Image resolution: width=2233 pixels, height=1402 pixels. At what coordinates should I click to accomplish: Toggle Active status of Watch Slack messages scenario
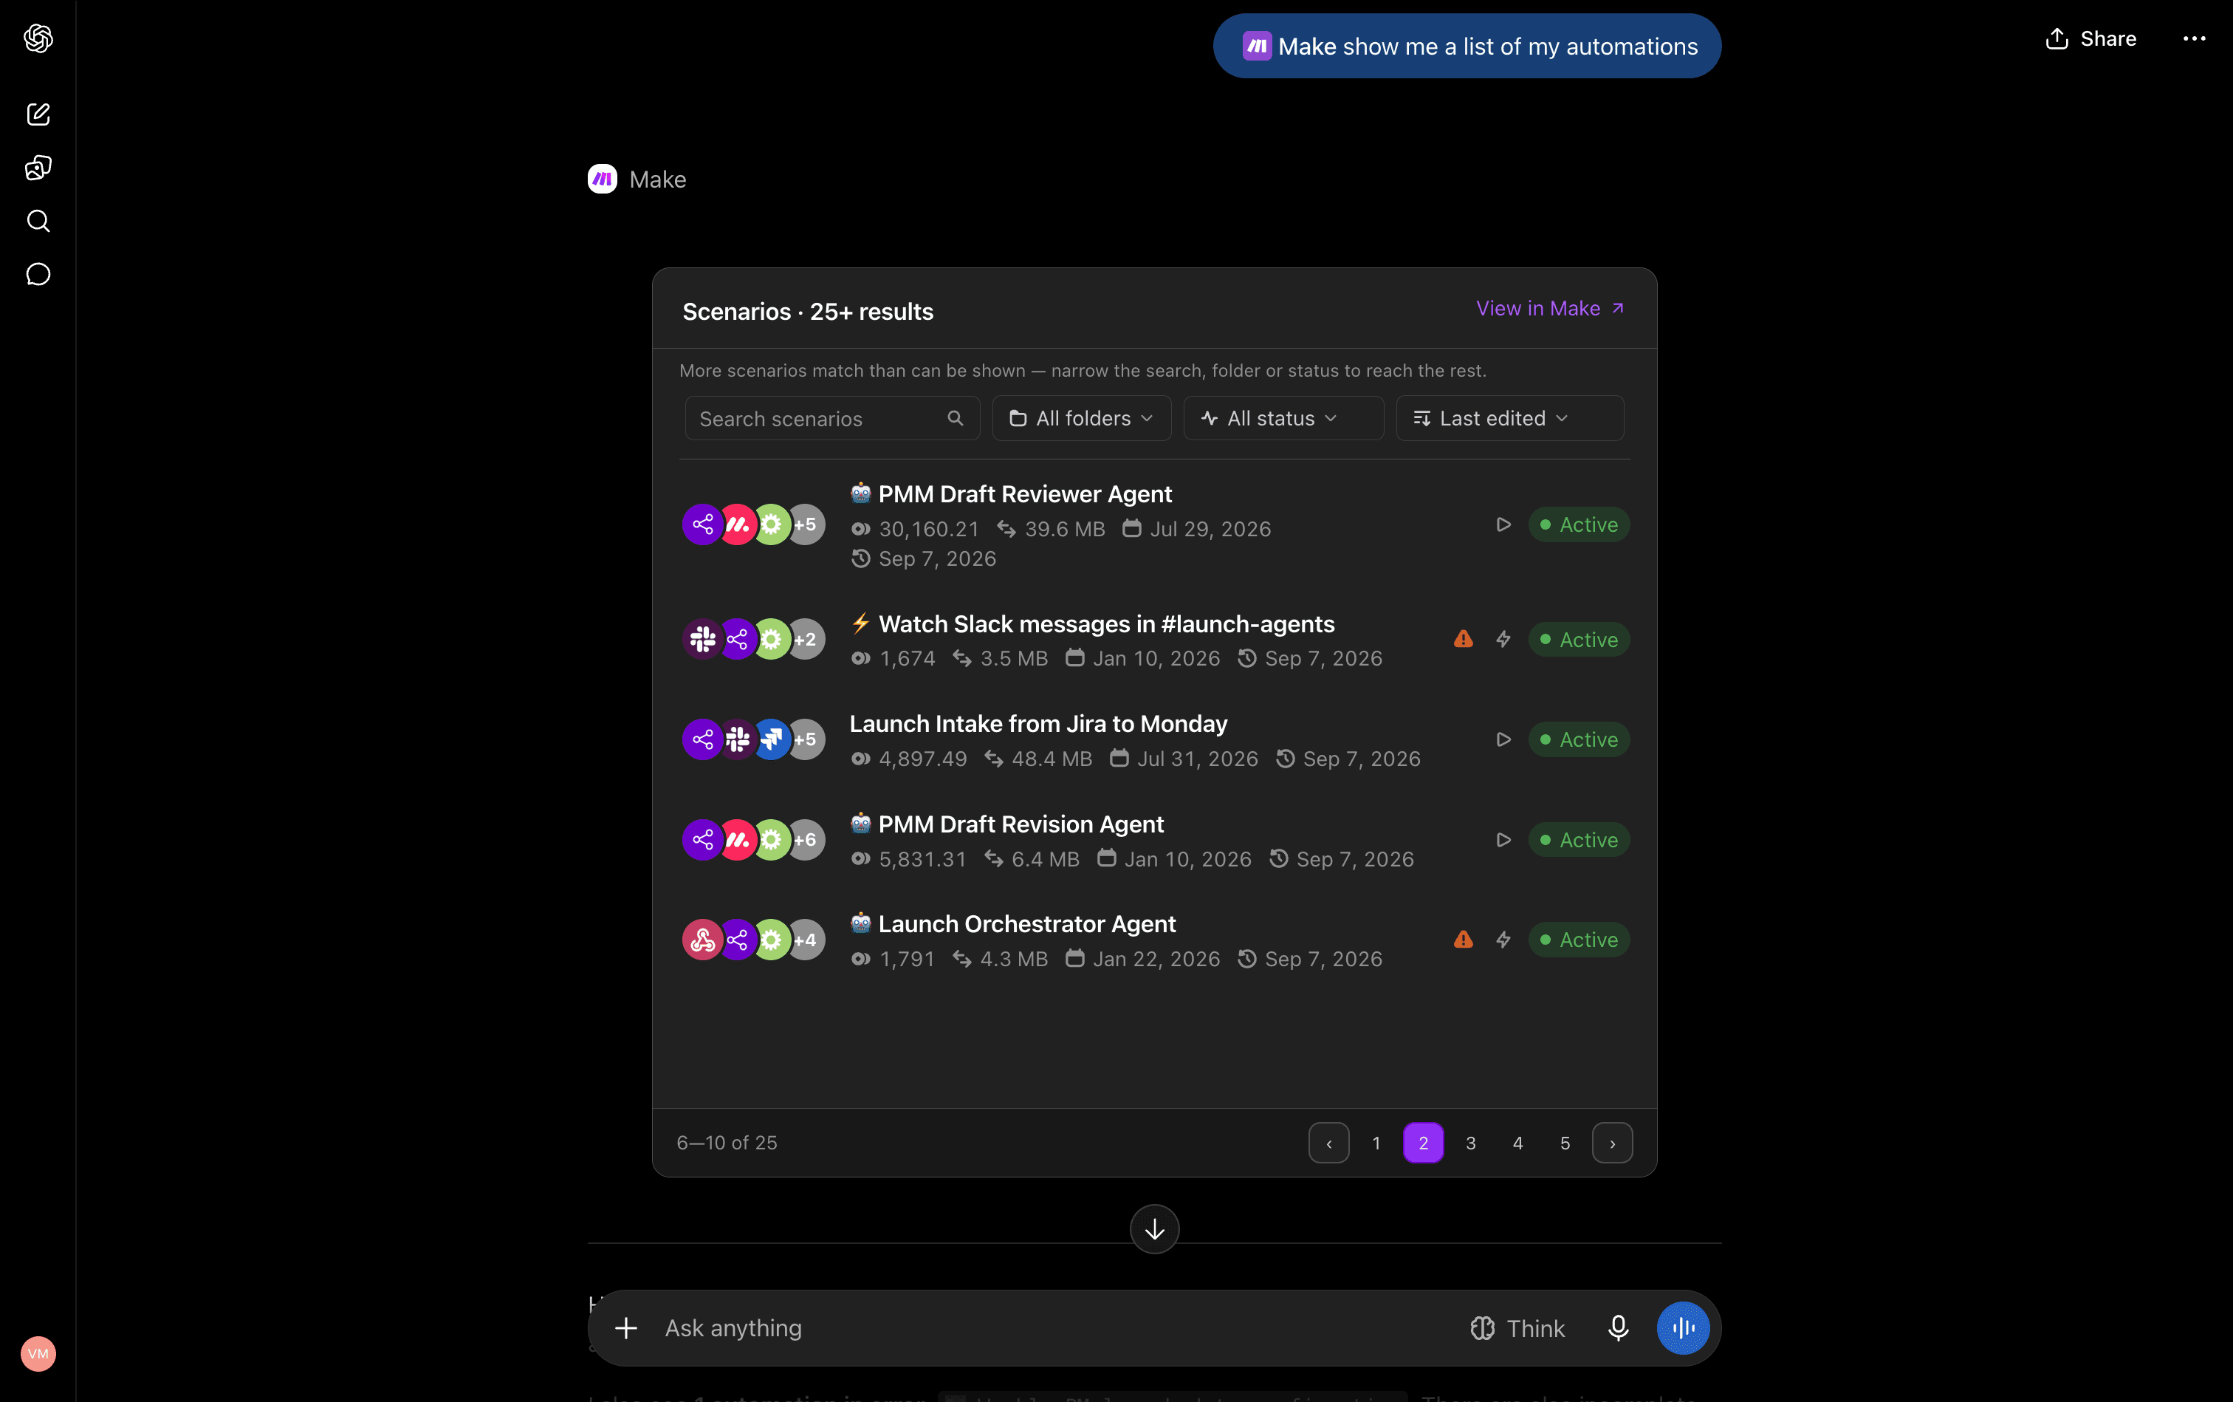click(1579, 639)
